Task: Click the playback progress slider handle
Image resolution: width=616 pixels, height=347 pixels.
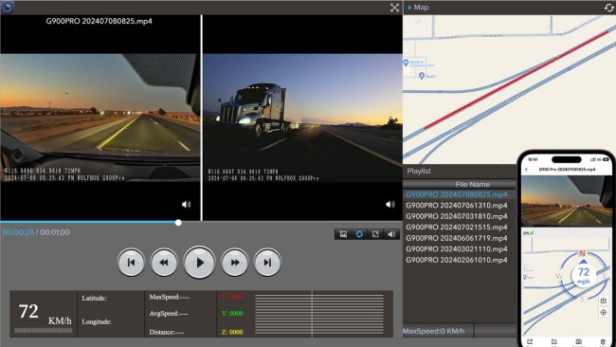Action: pos(178,223)
